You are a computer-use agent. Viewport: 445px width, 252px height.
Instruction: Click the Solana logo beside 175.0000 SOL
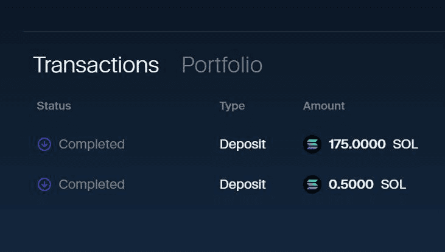coord(312,144)
